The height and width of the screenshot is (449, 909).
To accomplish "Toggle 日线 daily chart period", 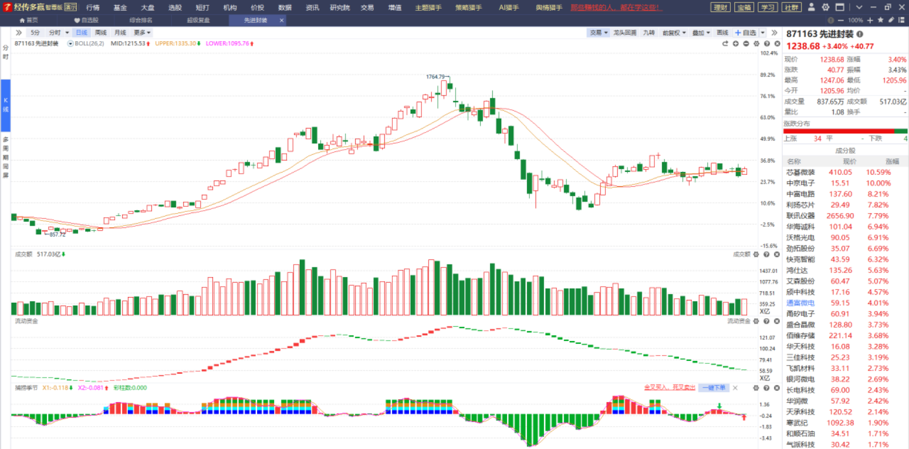I will [x=82, y=33].
